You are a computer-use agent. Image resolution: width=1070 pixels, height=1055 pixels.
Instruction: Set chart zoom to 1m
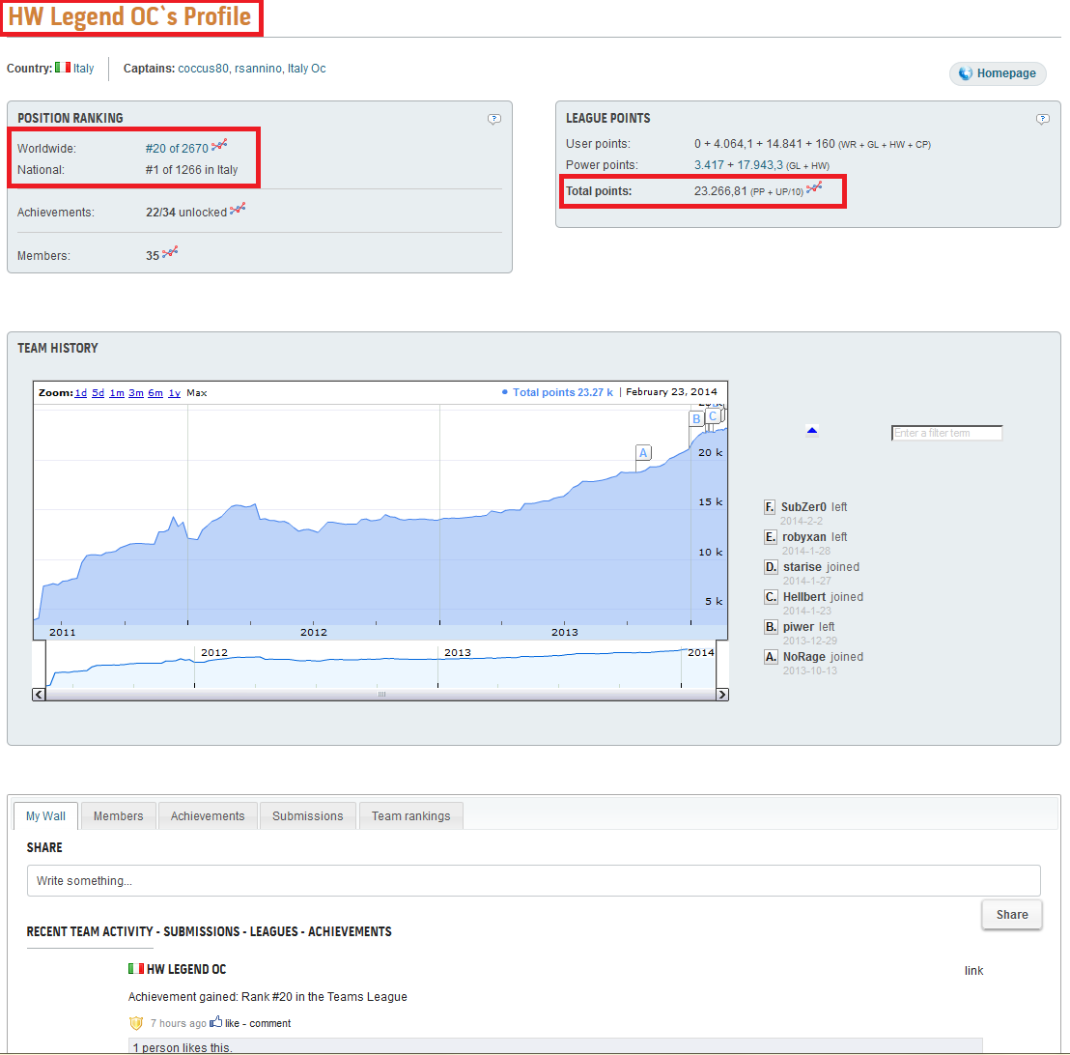[117, 392]
